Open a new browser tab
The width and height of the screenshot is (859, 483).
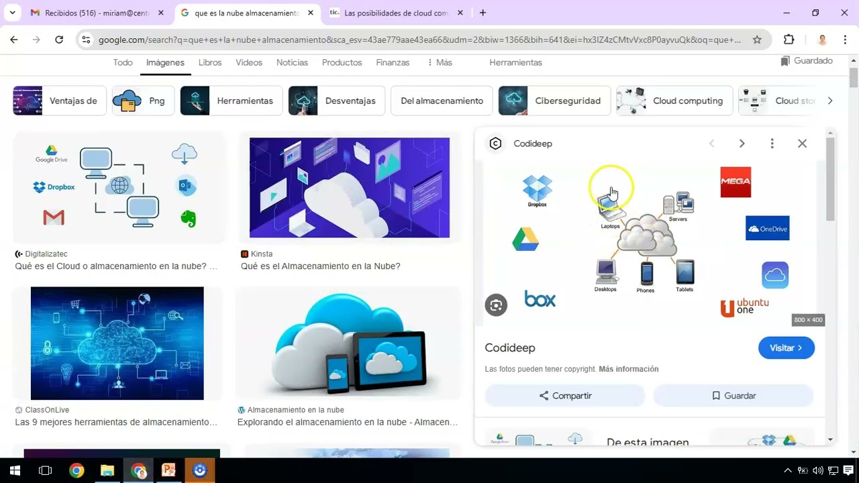[483, 13]
